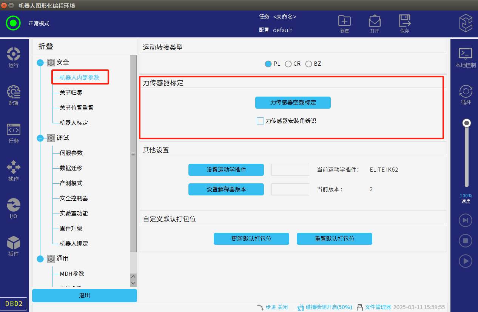Viewport: 478px width, 312px height.
Task: Open the I/O panel icon
Action: point(14,205)
